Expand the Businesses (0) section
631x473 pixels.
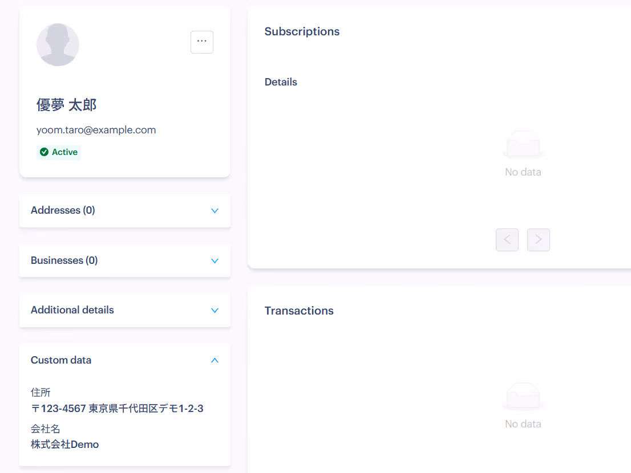coord(215,261)
